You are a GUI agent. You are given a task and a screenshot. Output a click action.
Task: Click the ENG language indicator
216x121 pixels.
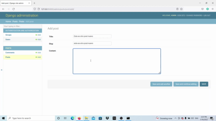[x=196, y=118]
